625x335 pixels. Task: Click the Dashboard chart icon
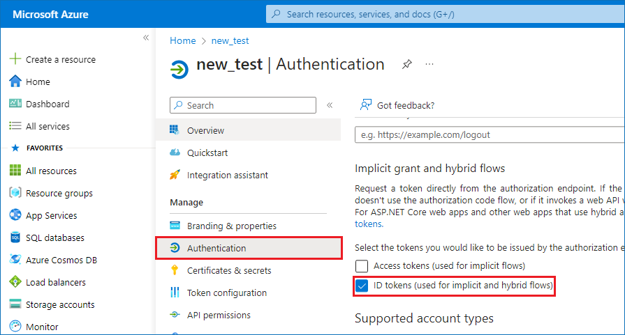(15, 103)
